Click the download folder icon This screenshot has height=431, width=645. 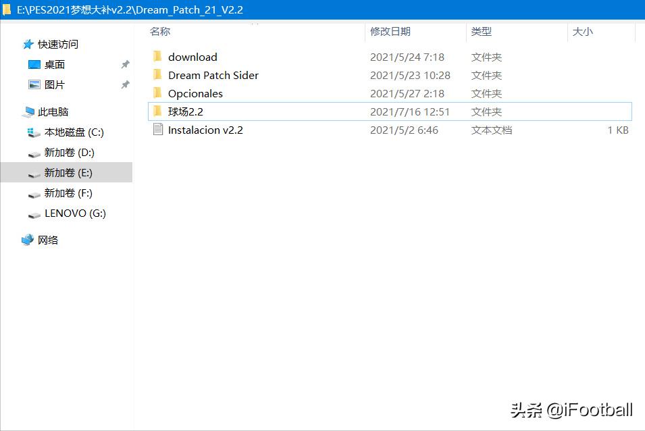click(x=157, y=56)
